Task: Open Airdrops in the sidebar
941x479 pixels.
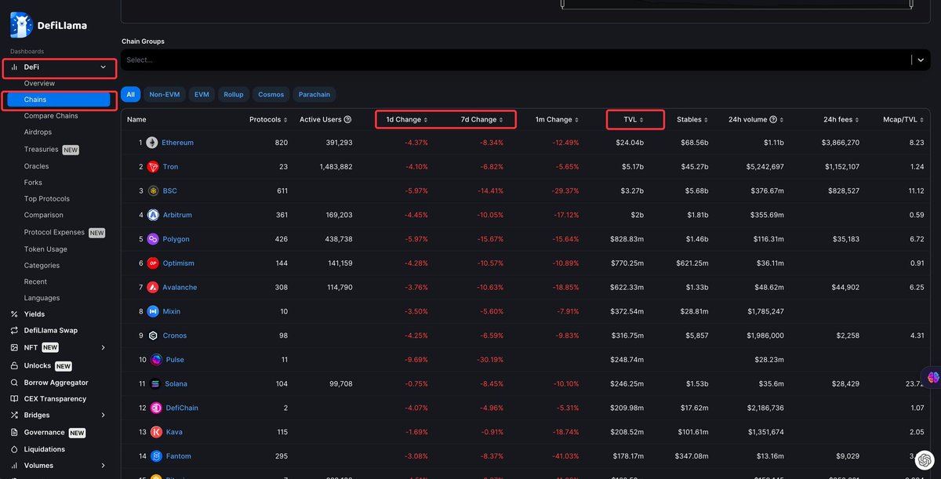Action: [x=38, y=132]
